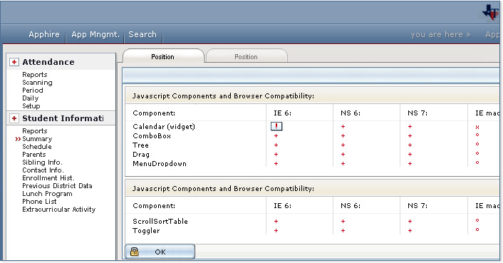Viewport: 503px width, 263px height.
Task: Click the IE 6 plus for Tree
Action: click(x=276, y=145)
